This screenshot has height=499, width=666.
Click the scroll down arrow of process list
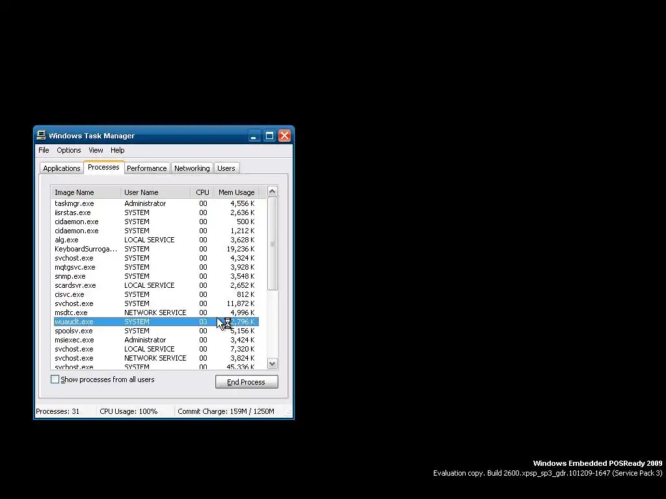(x=273, y=364)
